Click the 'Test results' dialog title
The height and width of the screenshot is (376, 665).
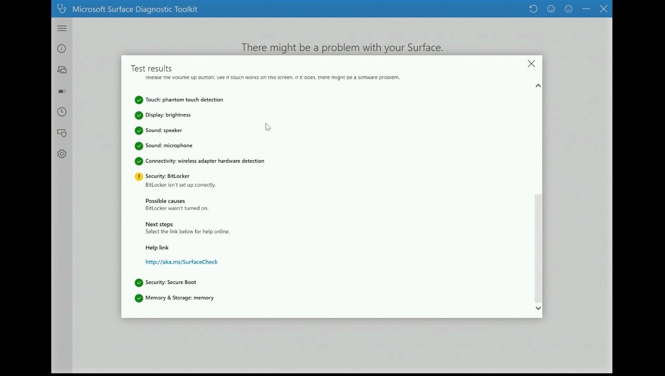[151, 68]
